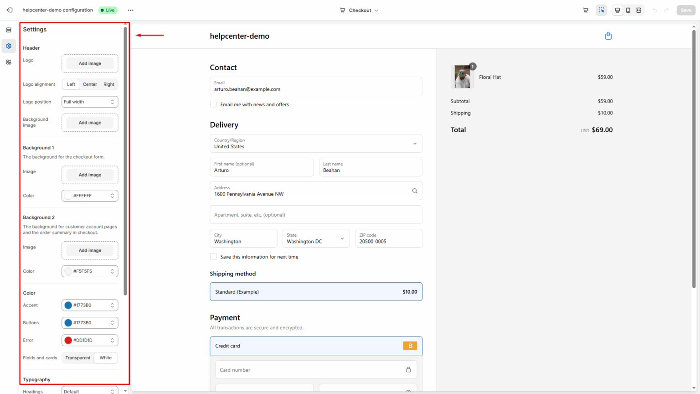Open the Checkout page selector at the top

pos(359,10)
